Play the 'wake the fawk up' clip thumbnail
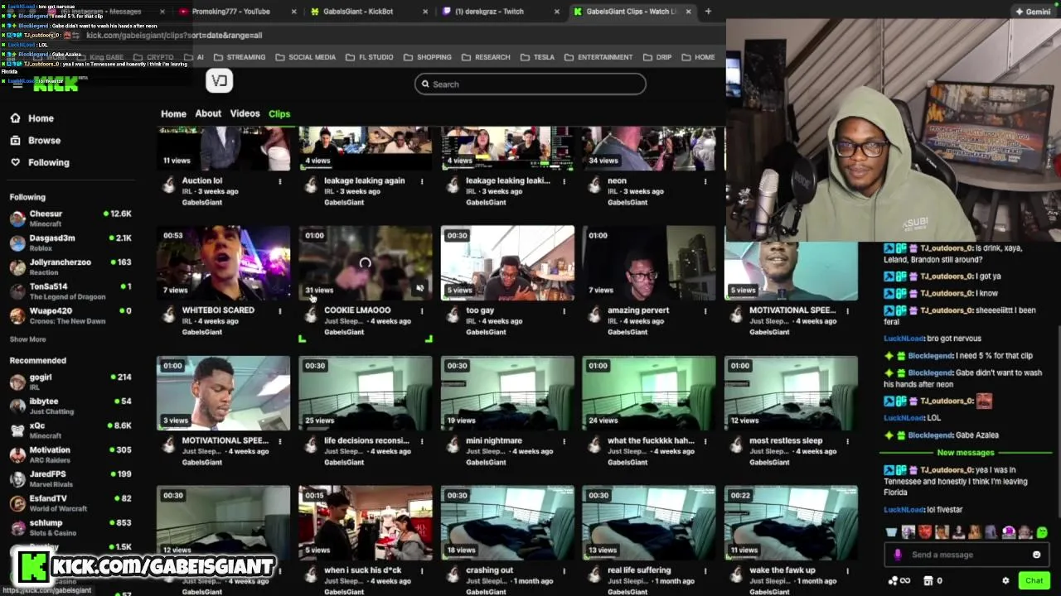Viewport: 1061px width, 596px height. [x=791, y=523]
